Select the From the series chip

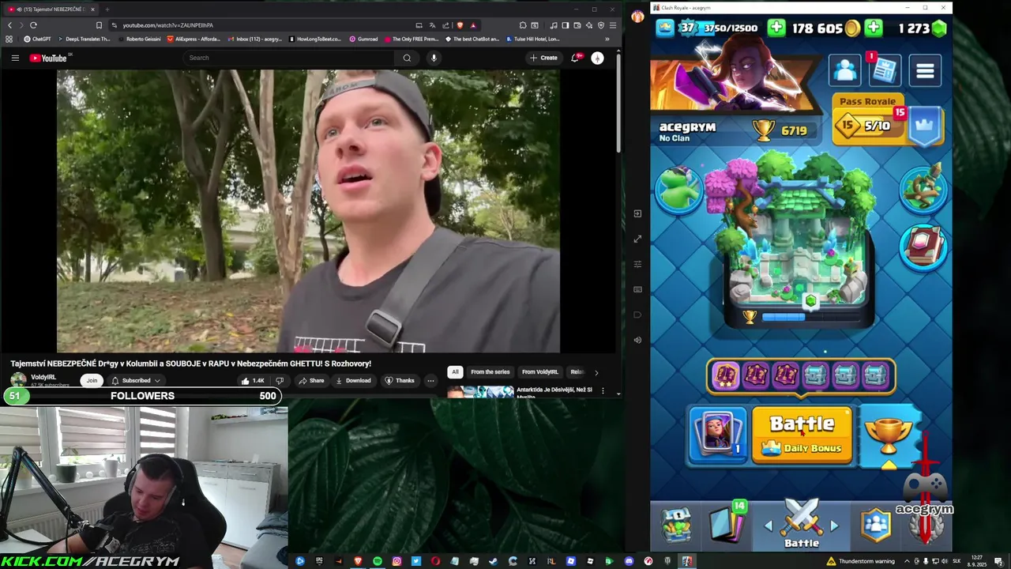pyautogui.click(x=490, y=372)
